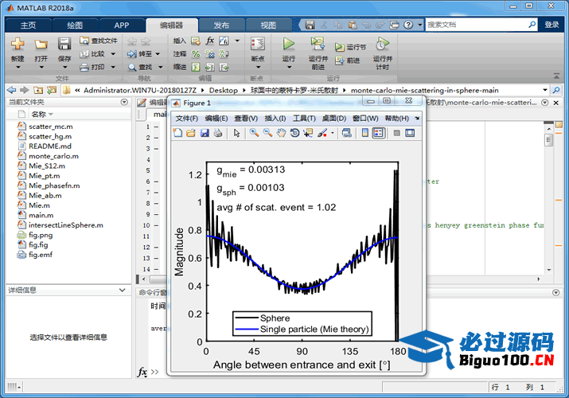The image size is (569, 398).
Task: Click editor vertical scrollbar down arrow
Action: 548,270
